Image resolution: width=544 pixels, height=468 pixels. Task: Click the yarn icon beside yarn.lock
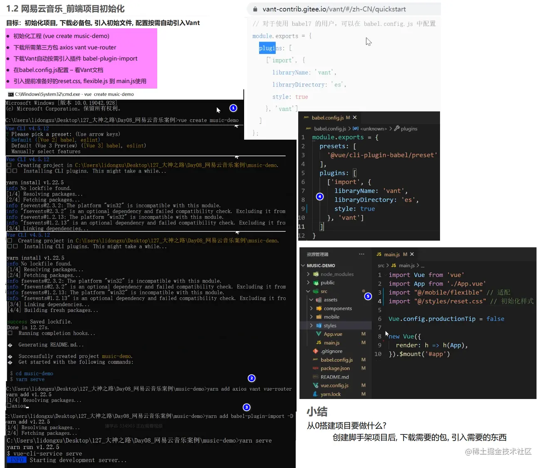click(316, 394)
